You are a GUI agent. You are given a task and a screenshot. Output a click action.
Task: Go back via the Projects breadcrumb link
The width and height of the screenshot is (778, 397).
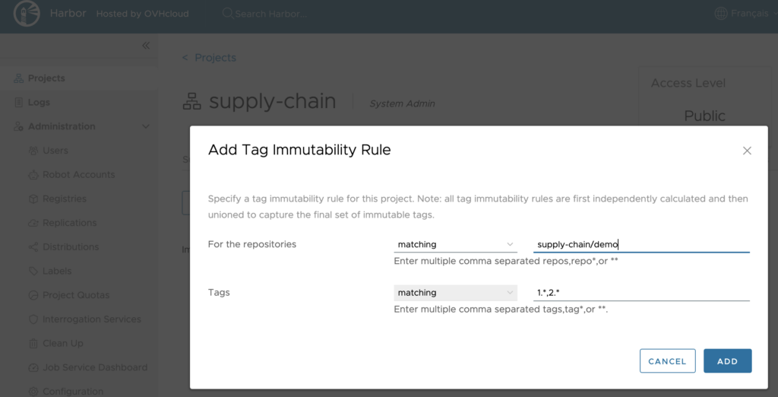tap(215, 58)
